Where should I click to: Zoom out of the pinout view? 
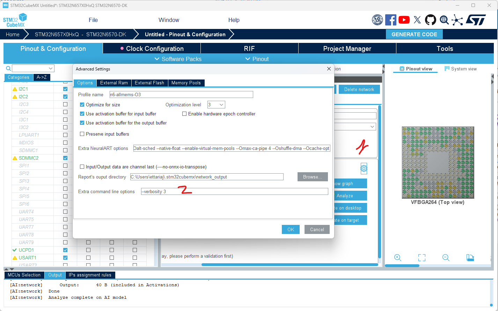click(x=446, y=258)
